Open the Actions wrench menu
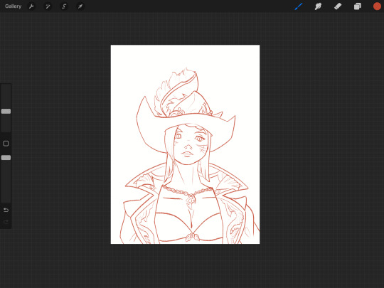 pos(31,6)
